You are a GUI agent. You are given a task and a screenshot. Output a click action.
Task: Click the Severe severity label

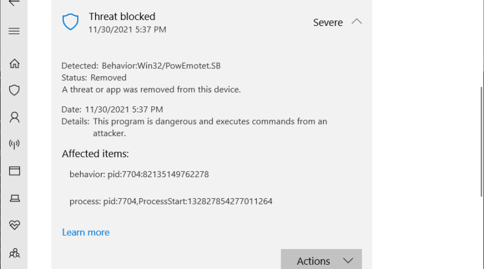328,22
